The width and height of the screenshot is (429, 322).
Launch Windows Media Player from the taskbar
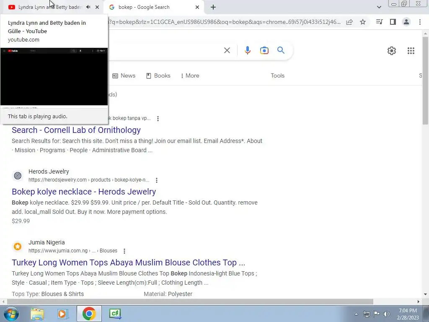(63, 314)
